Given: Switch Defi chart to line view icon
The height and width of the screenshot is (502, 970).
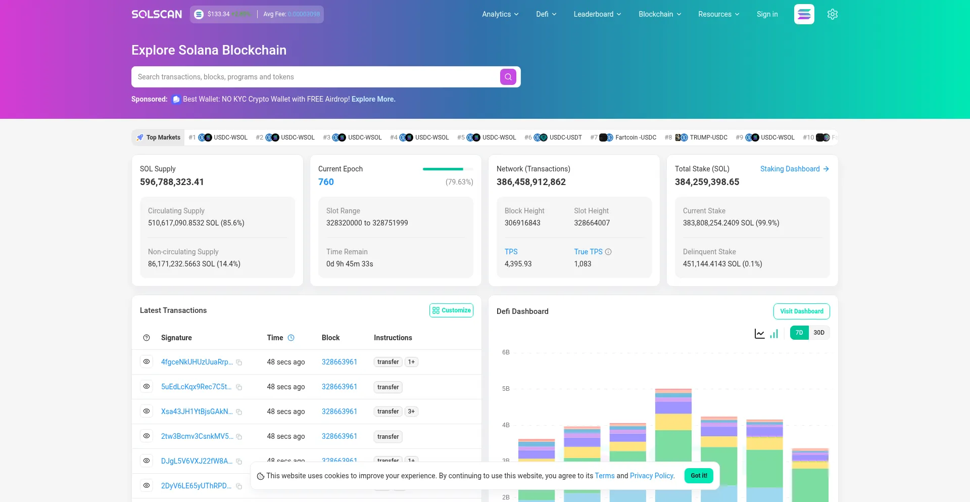Looking at the screenshot, I should point(759,334).
